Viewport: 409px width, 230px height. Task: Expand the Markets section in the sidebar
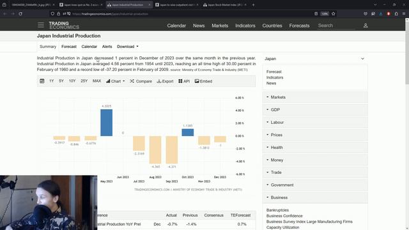click(x=315, y=97)
